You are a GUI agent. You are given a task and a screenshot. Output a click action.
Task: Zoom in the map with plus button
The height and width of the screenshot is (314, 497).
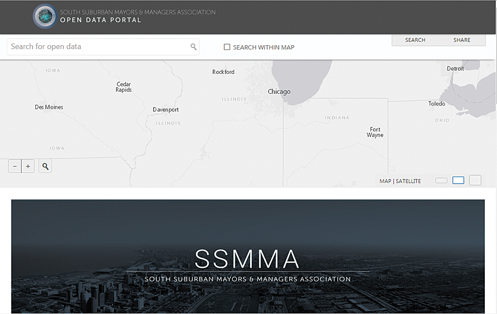[28, 166]
